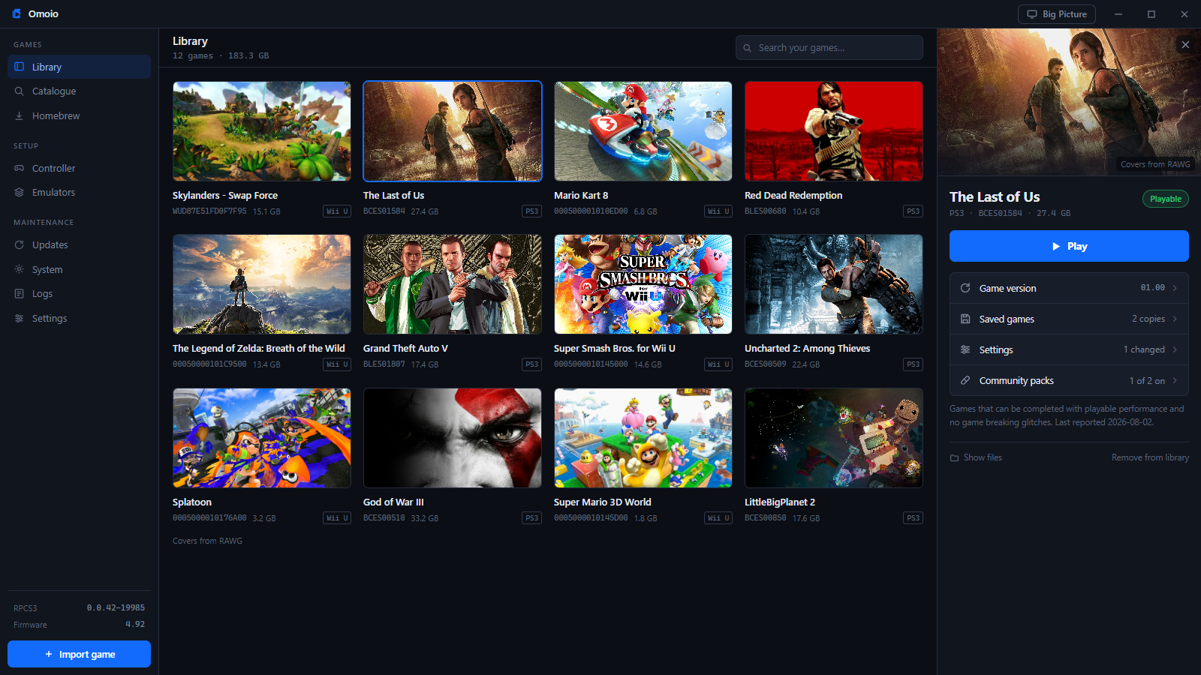Select the Grand Theft Auto V cover
This screenshot has width=1201, height=675.
(453, 284)
